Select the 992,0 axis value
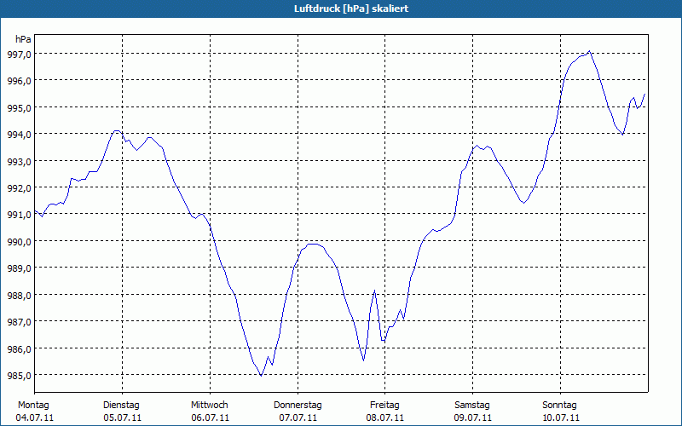682x426 pixels. click(19, 188)
